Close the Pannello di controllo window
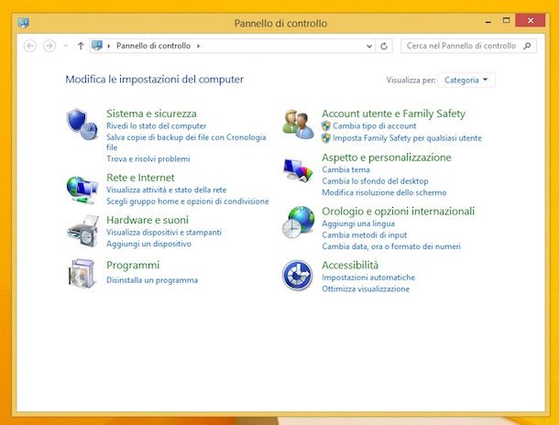 (531, 20)
